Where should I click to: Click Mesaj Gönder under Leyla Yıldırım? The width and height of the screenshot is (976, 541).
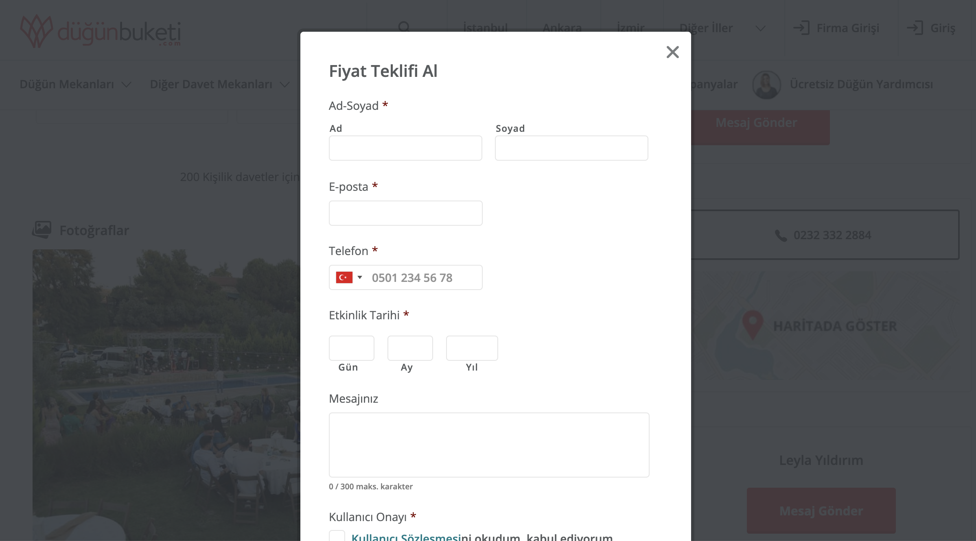click(821, 511)
